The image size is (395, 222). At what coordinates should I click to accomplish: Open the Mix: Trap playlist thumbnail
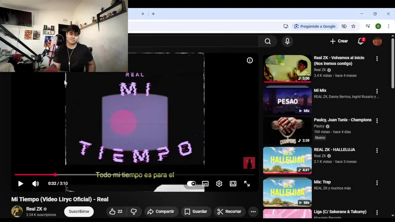coord(287,193)
